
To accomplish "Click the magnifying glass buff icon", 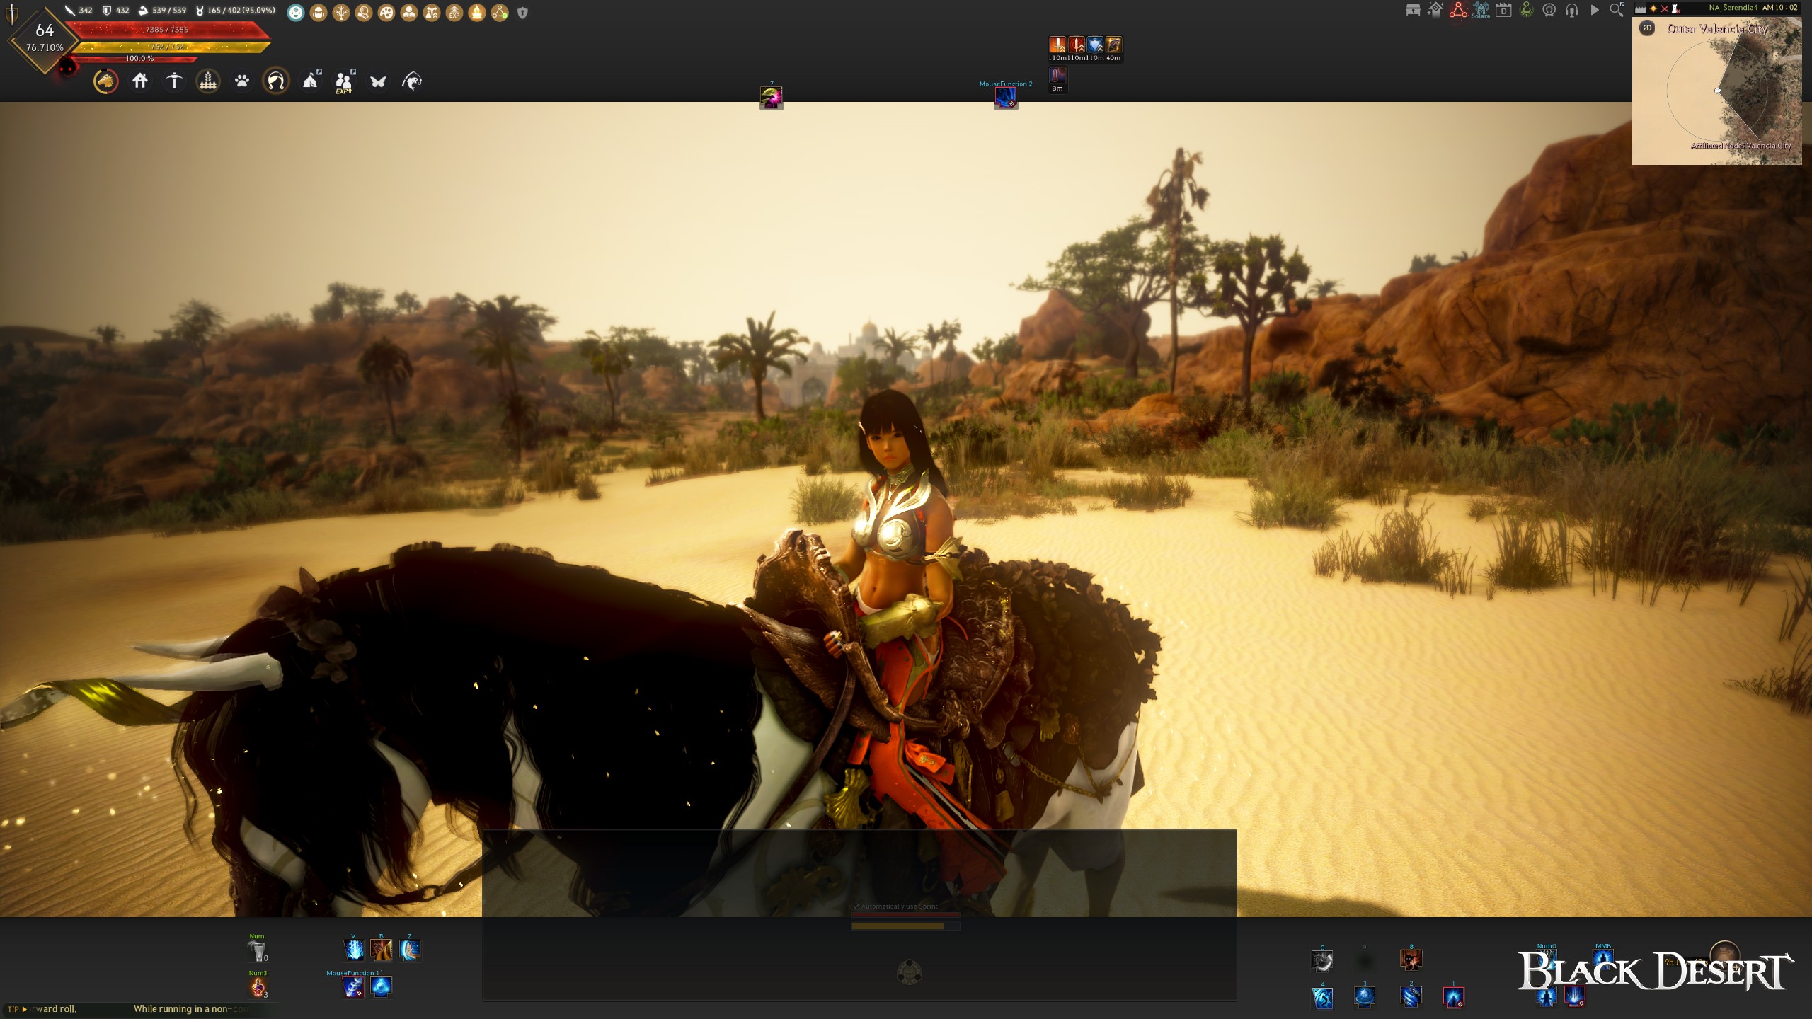I will (364, 12).
